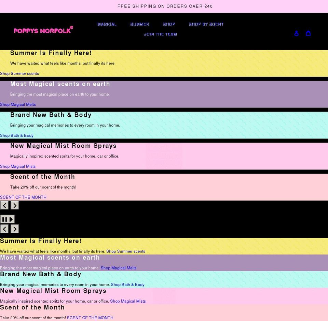This screenshot has height=321, width=328.
Task: Click 'Take 20% off our scent' text above standalone link
Action: (43, 187)
